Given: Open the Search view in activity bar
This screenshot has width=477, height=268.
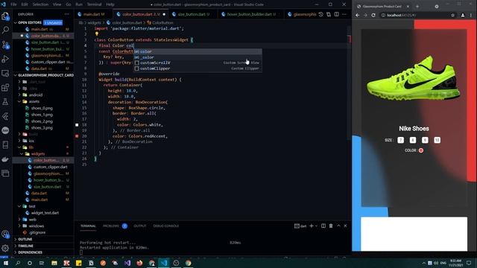Looking at the screenshot, I should 5,30.
